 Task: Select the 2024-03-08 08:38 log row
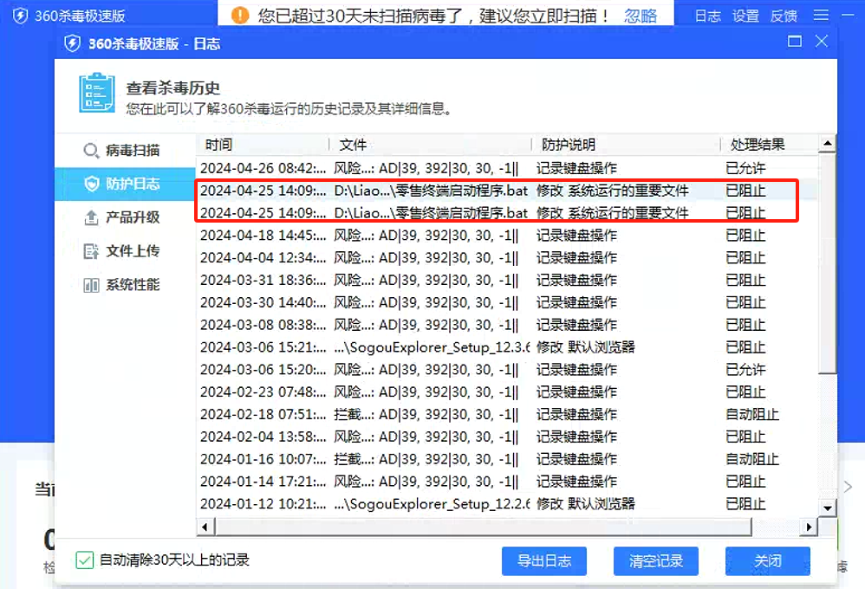pyautogui.click(x=508, y=325)
